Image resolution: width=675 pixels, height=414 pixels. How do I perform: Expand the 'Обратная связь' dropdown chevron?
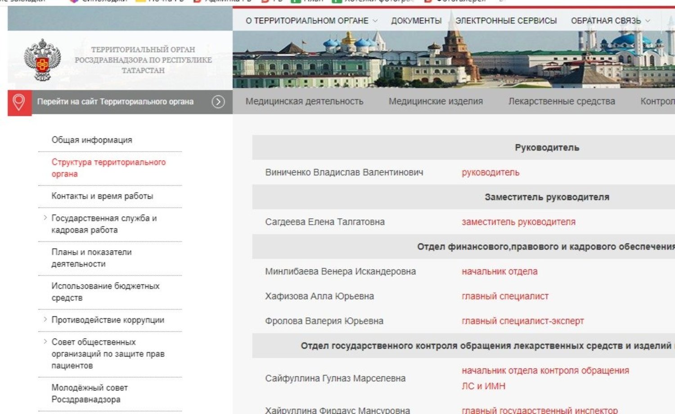point(648,21)
